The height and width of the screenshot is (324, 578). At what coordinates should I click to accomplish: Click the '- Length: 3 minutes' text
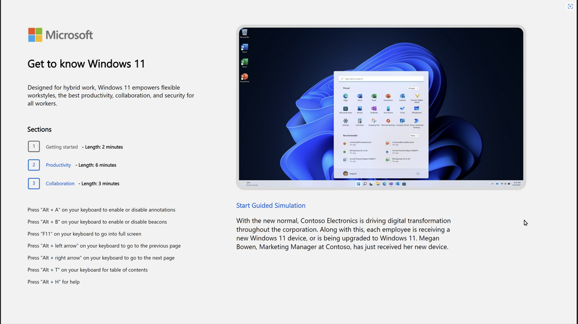click(99, 183)
